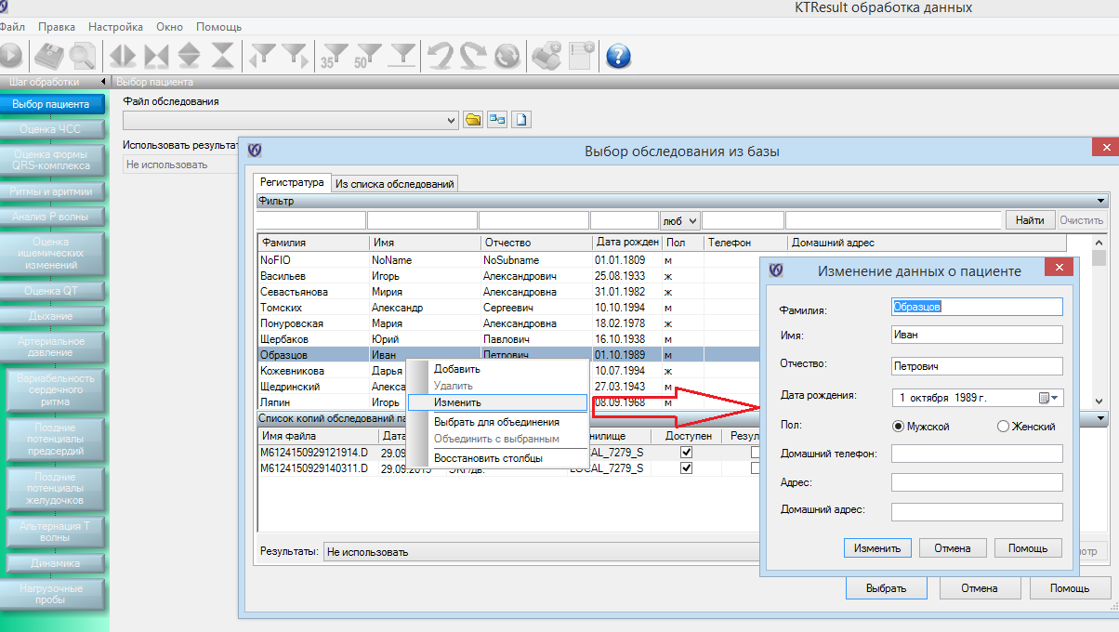Image resolution: width=1119 pixels, height=632 pixels.
Task: Open the Настройка menu
Action: [114, 27]
